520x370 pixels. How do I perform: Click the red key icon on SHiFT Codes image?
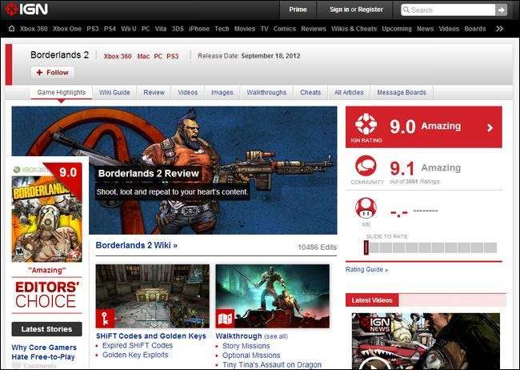click(x=106, y=319)
